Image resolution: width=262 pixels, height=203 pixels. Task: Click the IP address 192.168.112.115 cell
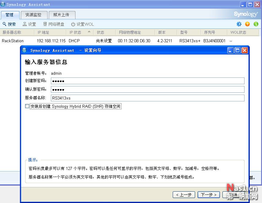(51, 41)
